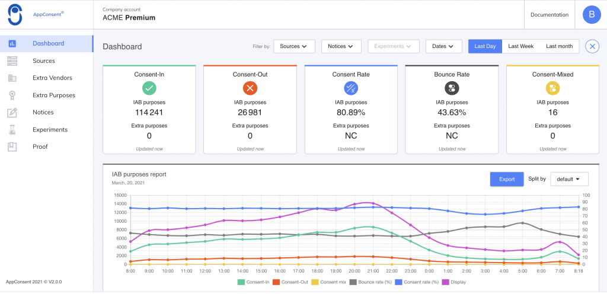Click the red Consent-Out X icon
Image resolution: width=607 pixels, height=294 pixels.
(250, 88)
